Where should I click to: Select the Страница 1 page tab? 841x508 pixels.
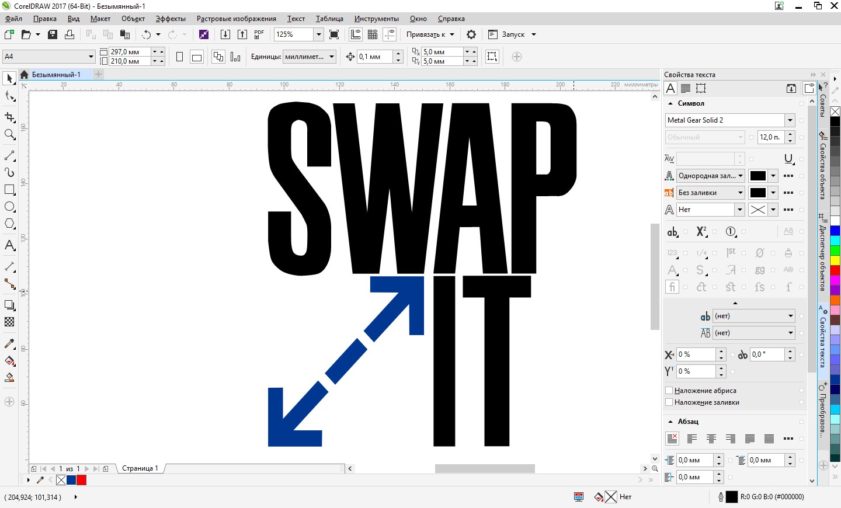pos(140,468)
